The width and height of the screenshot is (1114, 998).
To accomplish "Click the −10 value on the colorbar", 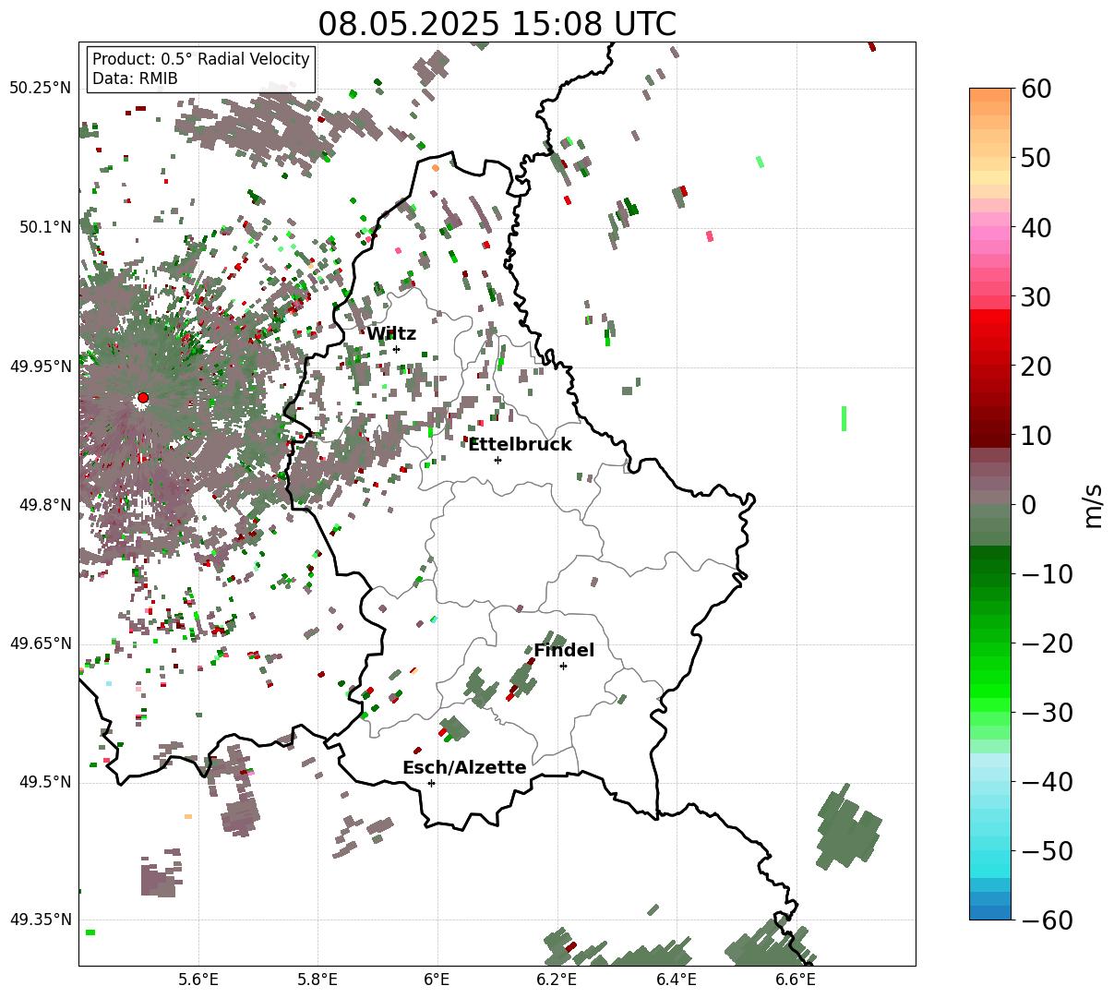I will (1047, 574).
